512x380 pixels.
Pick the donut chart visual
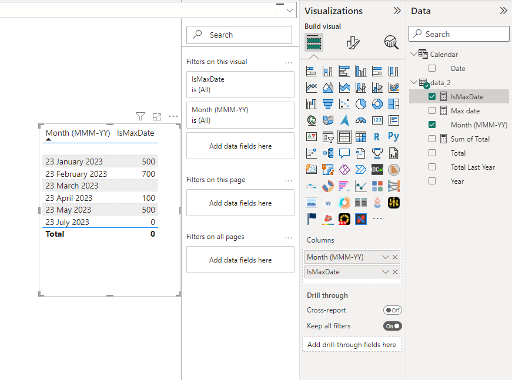click(377, 104)
